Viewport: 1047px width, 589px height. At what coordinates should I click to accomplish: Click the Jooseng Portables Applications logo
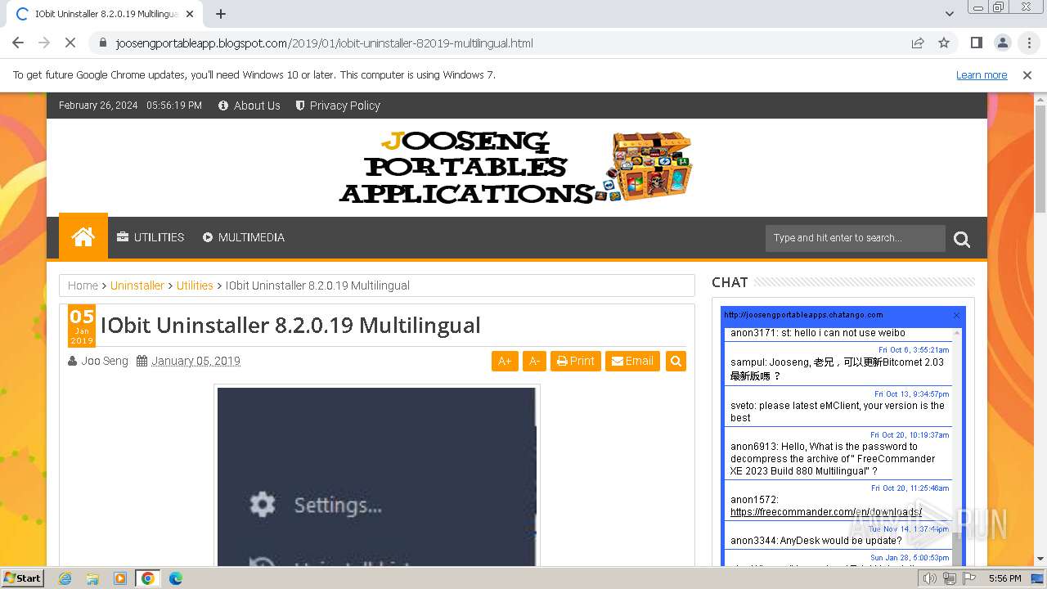coord(516,167)
